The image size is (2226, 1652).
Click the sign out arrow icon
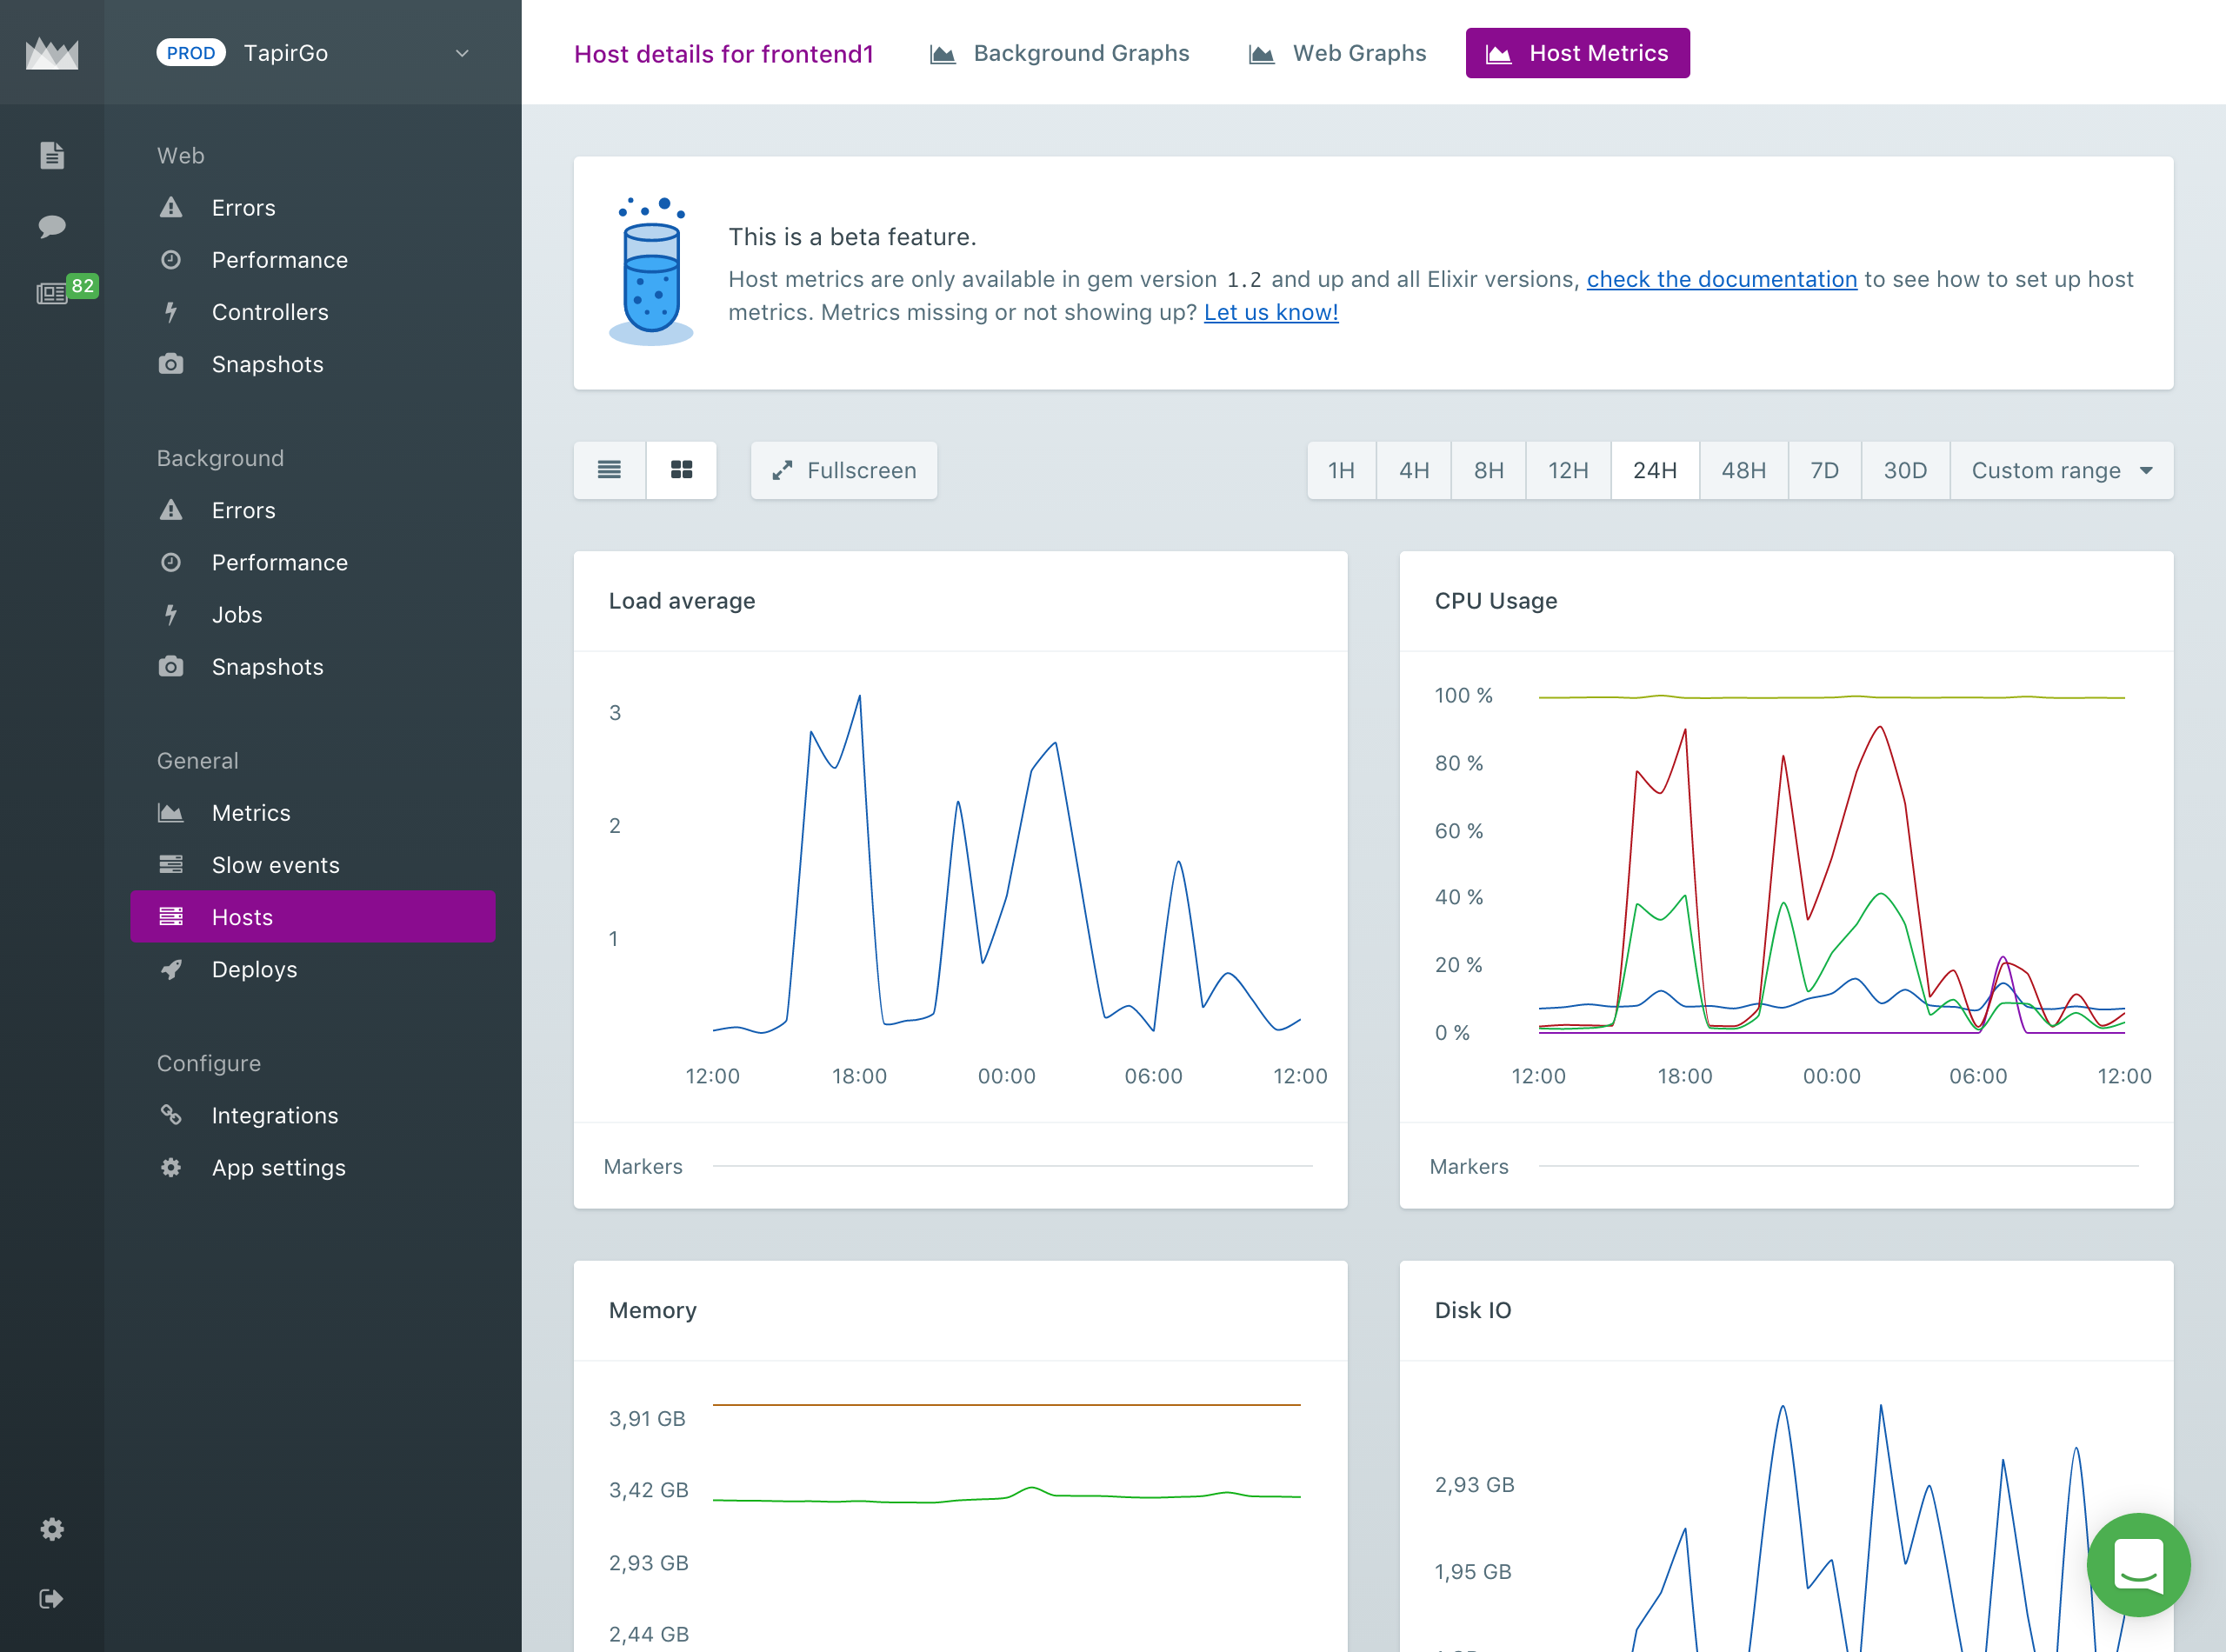tap(52, 1598)
